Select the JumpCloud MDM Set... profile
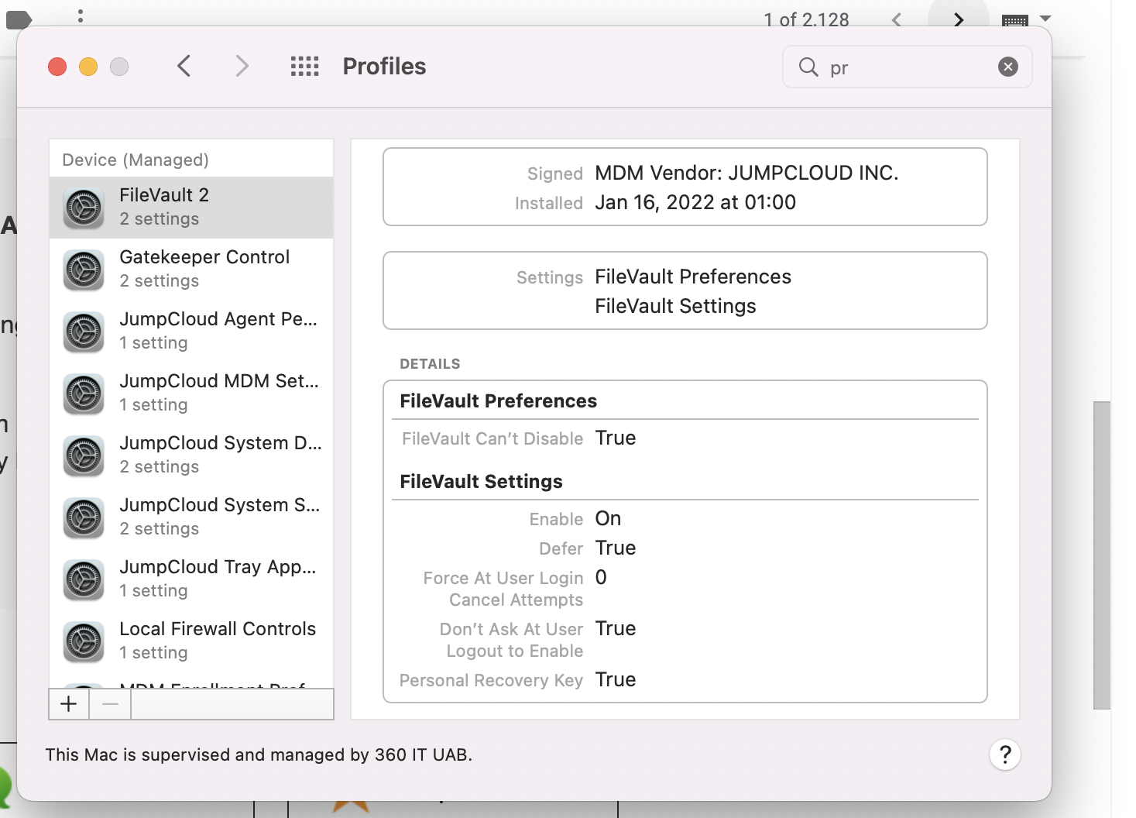The height and width of the screenshot is (818, 1136). tap(191, 394)
